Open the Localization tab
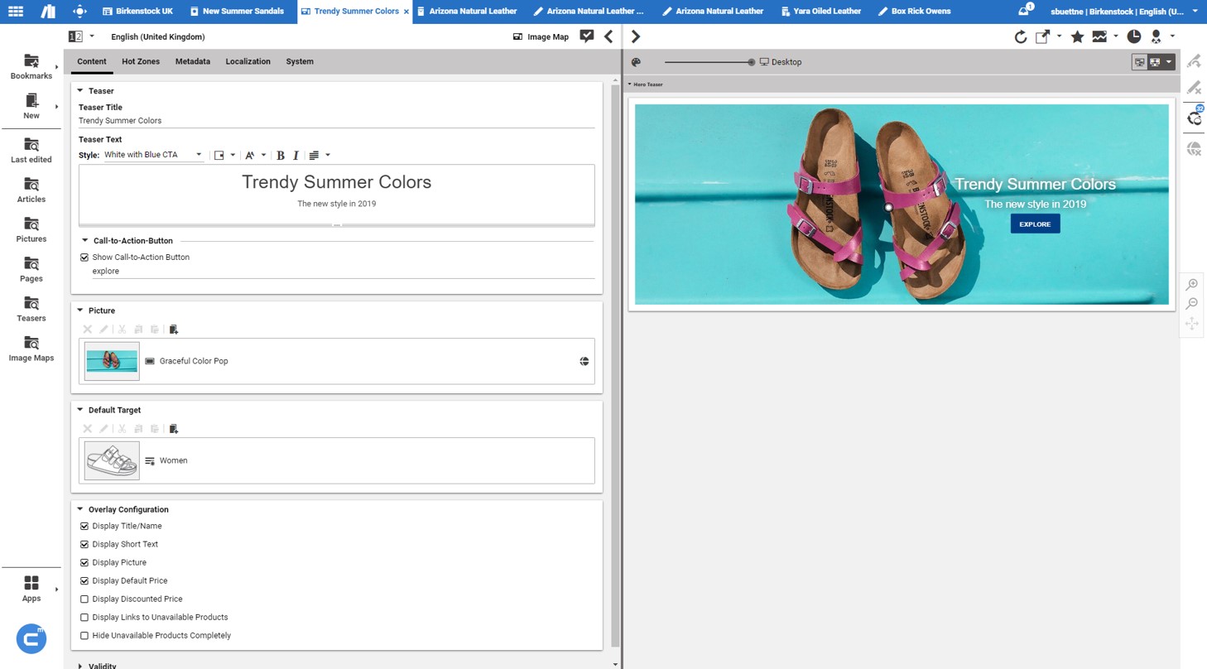 pos(248,61)
